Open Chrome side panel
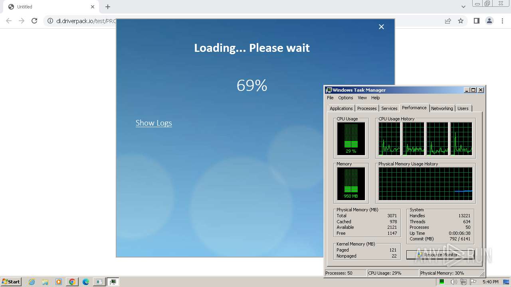 477,21
